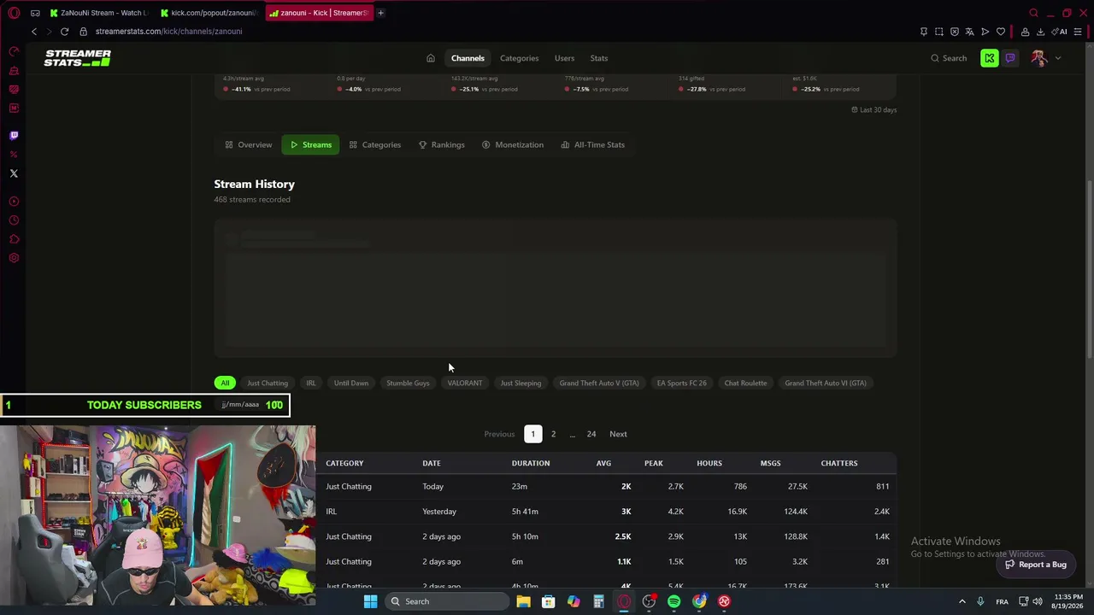Open browsing history from sidebar clock icon
This screenshot has height=615, width=1094.
coord(14,220)
